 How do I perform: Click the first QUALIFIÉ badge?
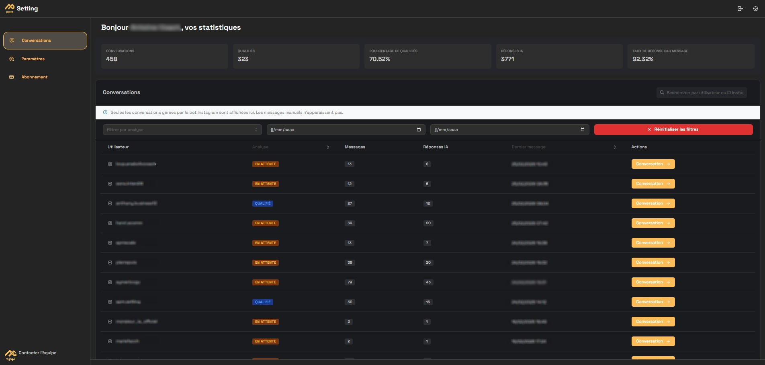[x=263, y=203]
